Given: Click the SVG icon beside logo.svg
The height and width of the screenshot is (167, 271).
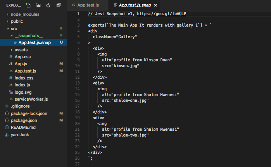Looking at the screenshot, I should click(x=11, y=92).
